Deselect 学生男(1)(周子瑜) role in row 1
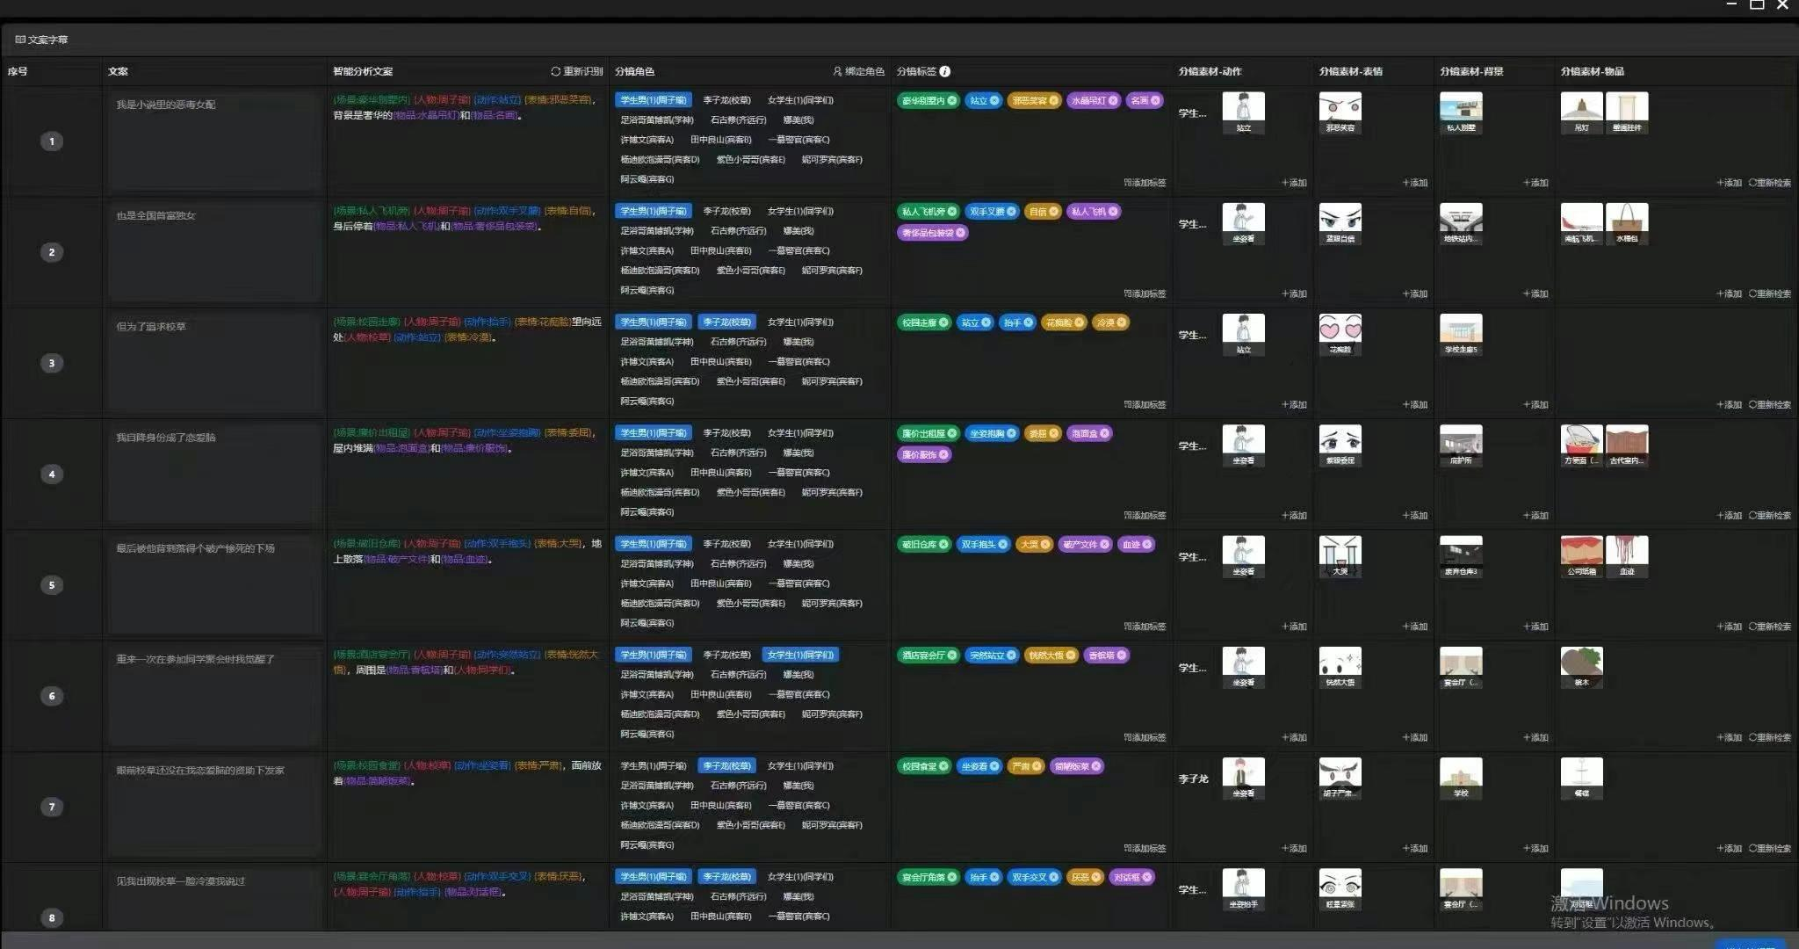The height and width of the screenshot is (949, 1799). 654,100
